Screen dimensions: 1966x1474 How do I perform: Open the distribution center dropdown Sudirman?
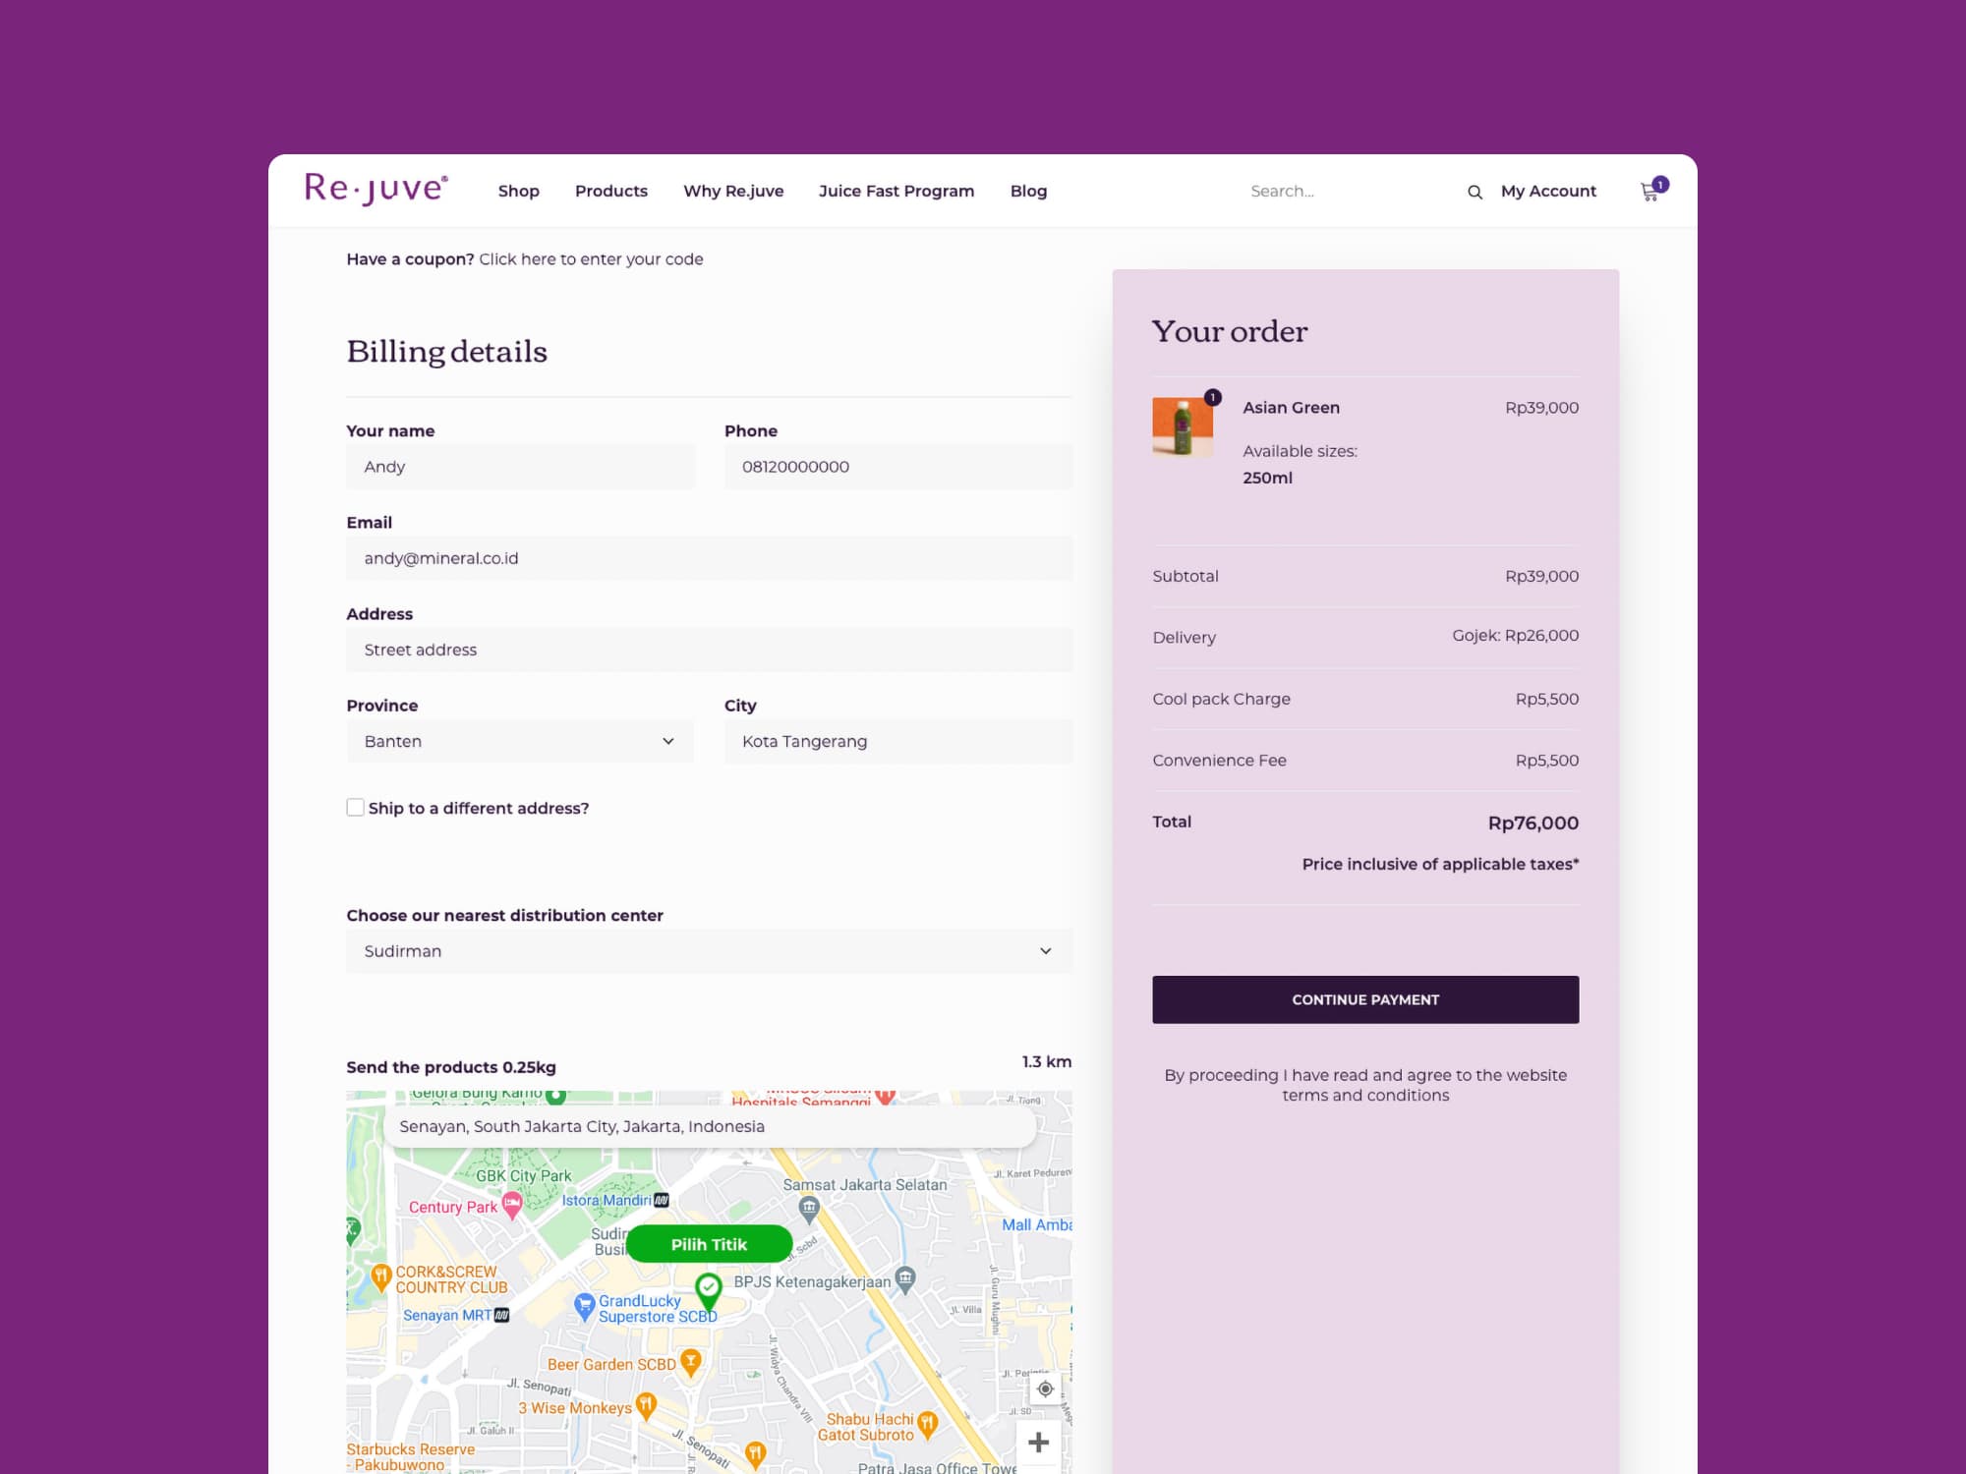pyautogui.click(x=709, y=951)
